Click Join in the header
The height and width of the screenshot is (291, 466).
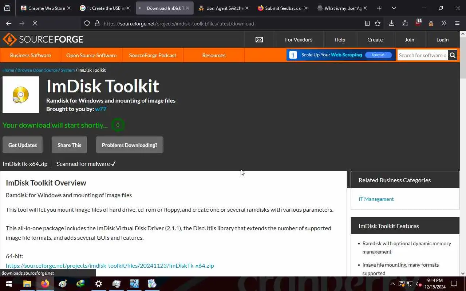point(410,40)
